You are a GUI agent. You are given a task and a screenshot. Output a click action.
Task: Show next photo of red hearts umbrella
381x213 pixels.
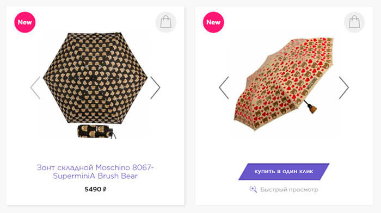pyautogui.click(x=344, y=87)
